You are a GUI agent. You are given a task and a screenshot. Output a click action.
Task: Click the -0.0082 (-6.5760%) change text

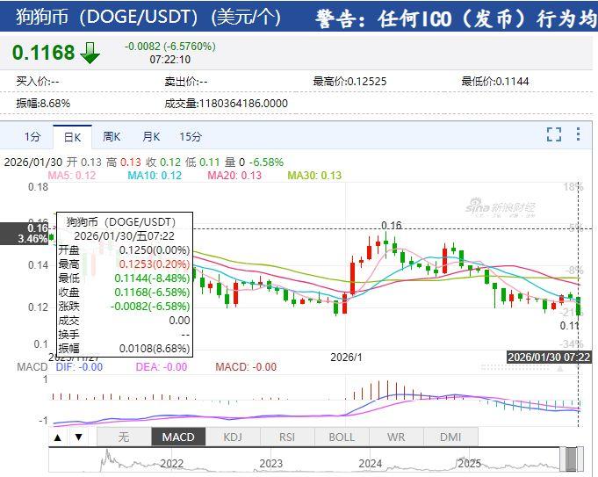pyautogui.click(x=170, y=47)
